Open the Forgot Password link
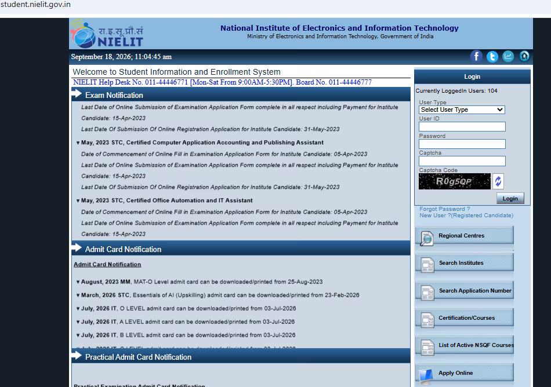 tap(444, 209)
